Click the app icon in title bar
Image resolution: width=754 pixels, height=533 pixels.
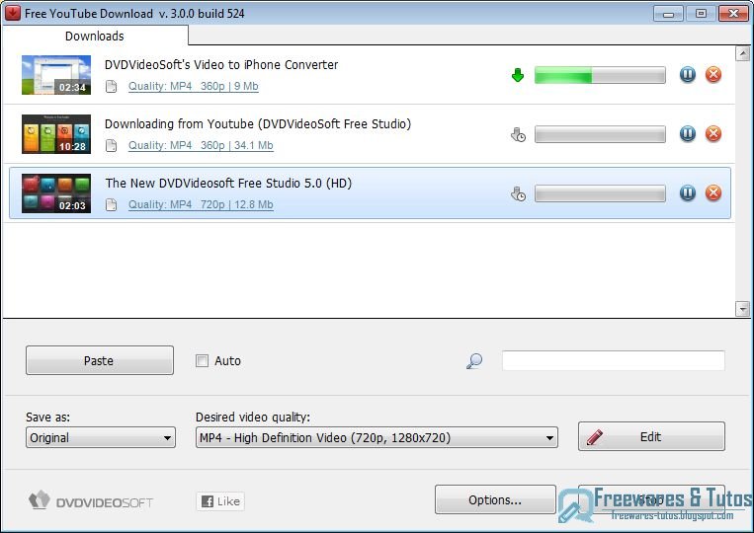click(13, 13)
